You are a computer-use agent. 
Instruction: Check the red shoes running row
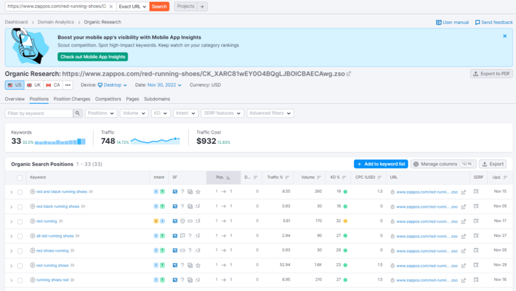click(x=20, y=251)
